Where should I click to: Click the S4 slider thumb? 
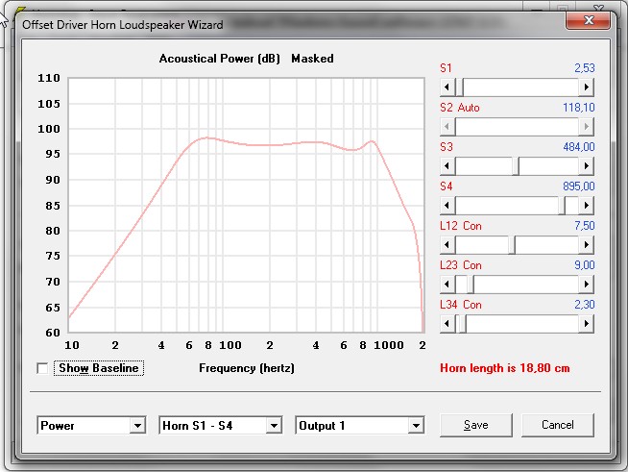pyautogui.click(x=562, y=206)
